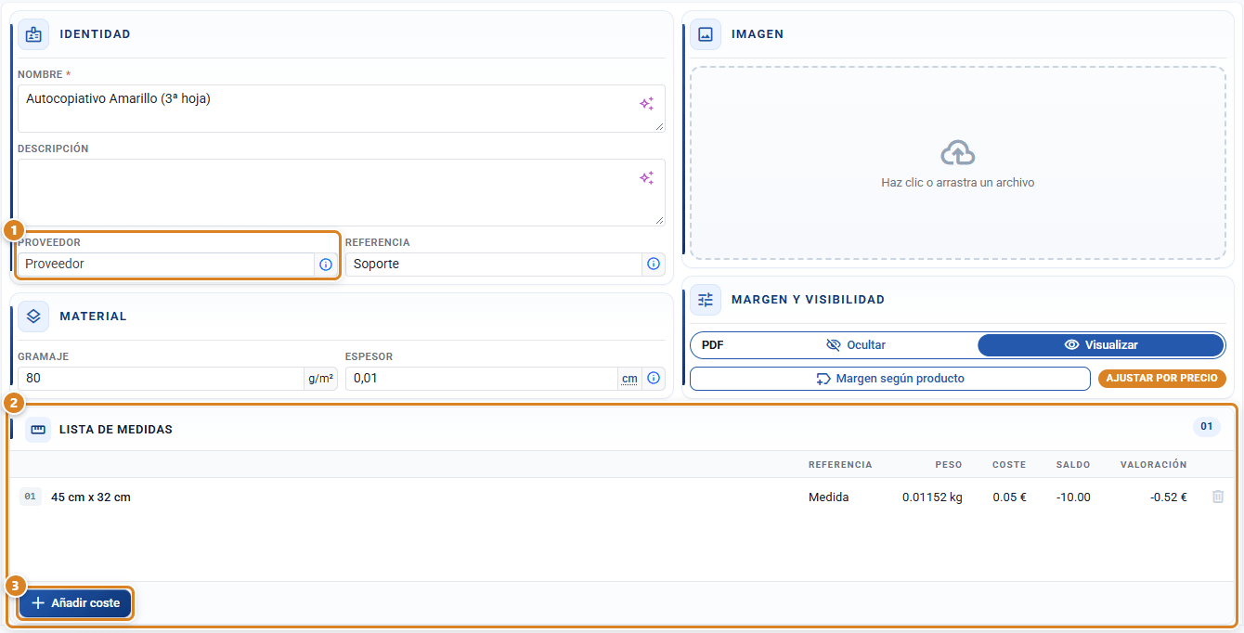Click the Coste column header
This screenshot has width=1244, height=633.
(1009, 465)
